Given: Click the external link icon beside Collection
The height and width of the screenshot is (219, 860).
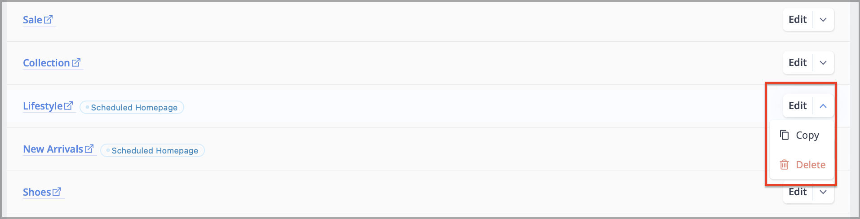Looking at the screenshot, I should tap(76, 62).
